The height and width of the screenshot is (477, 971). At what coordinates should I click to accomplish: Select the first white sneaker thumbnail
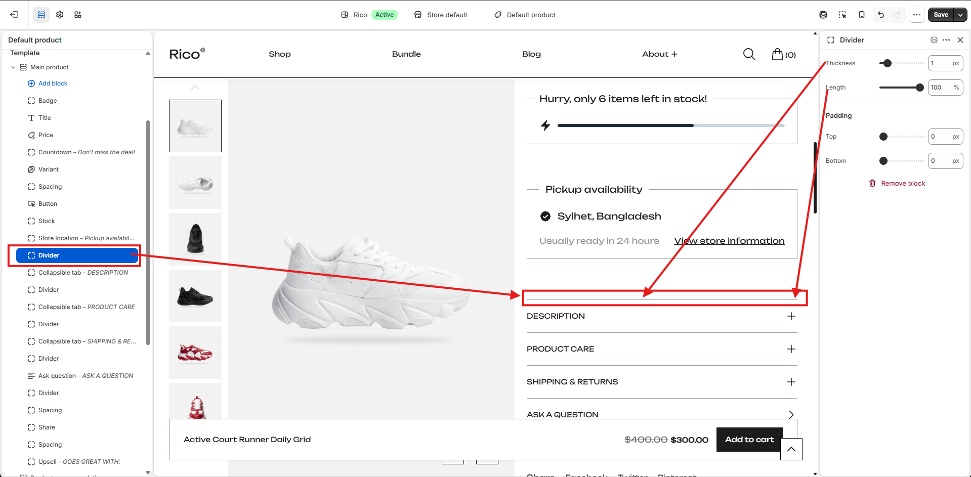[x=195, y=126]
